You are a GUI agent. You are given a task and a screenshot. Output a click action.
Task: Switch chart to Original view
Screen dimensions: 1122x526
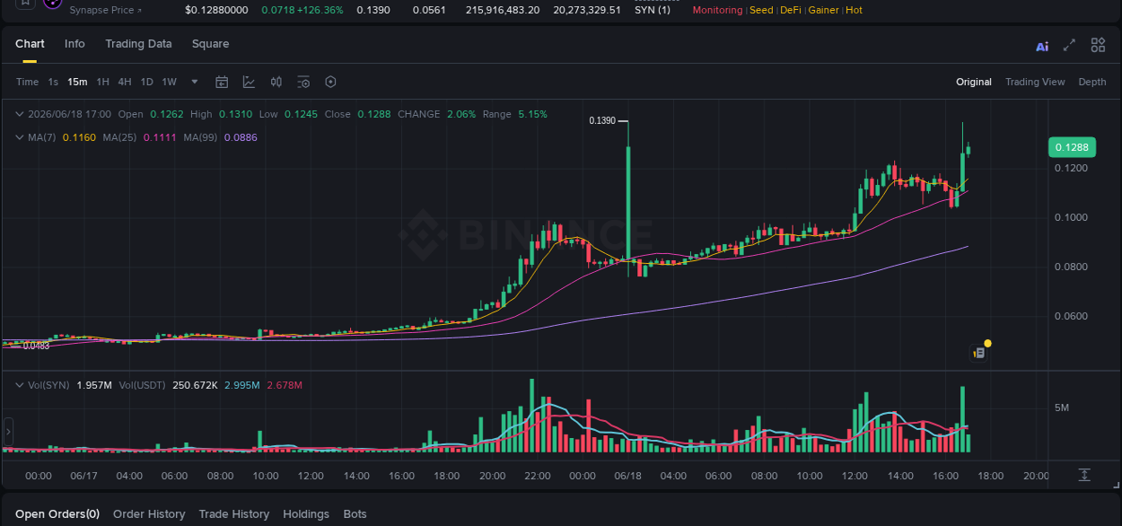(x=974, y=82)
